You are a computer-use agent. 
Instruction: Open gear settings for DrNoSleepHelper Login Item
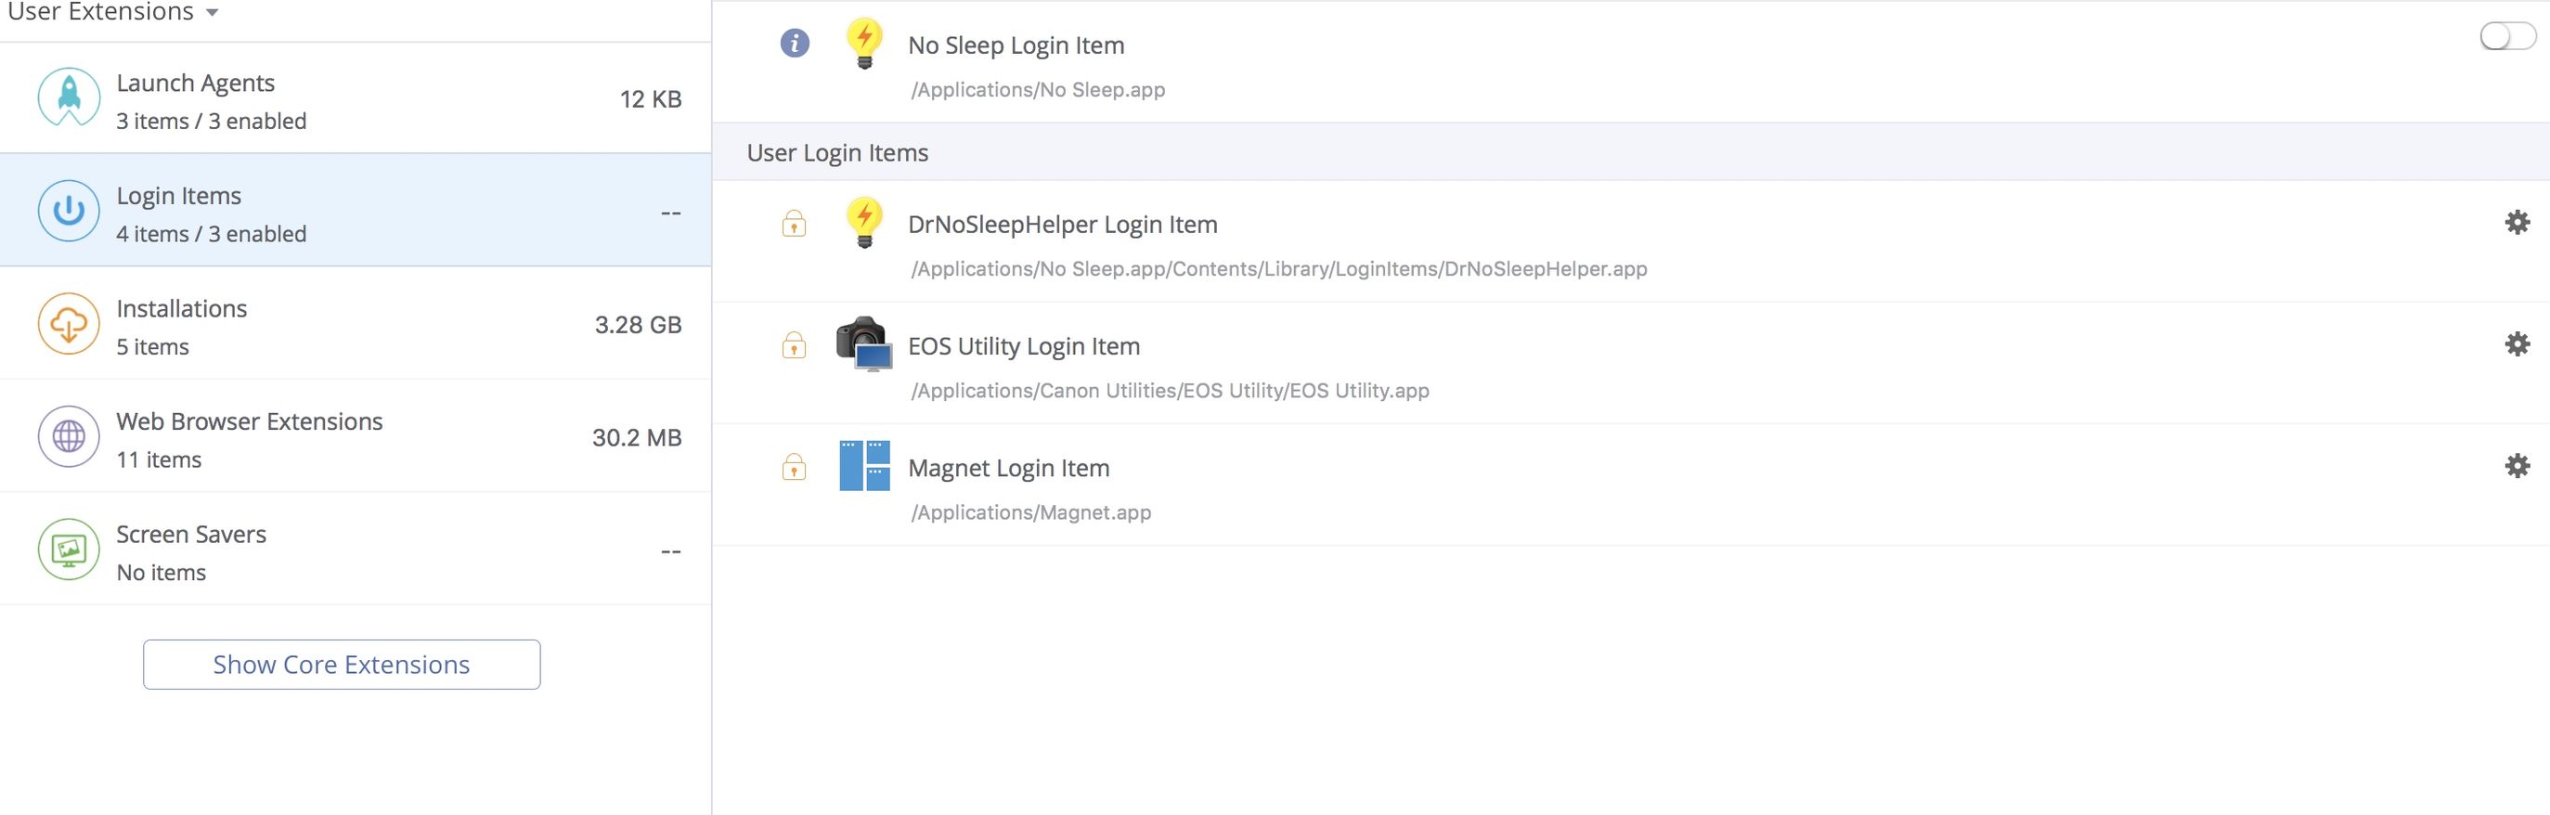[2518, 222]
